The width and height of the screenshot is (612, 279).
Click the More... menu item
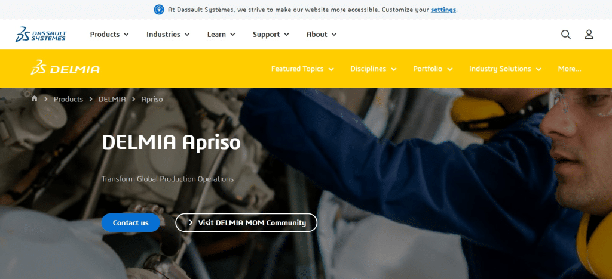[570, 69]
